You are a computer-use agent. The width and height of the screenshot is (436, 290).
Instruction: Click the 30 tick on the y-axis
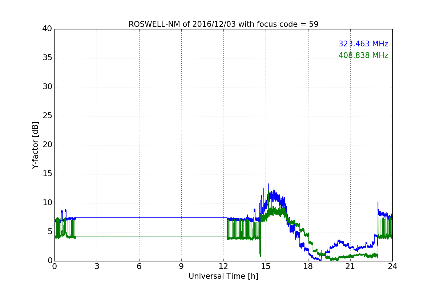(x=47, y=87)
